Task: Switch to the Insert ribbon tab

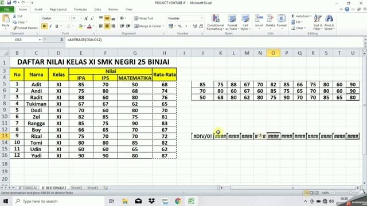Action: pos(38,9)
